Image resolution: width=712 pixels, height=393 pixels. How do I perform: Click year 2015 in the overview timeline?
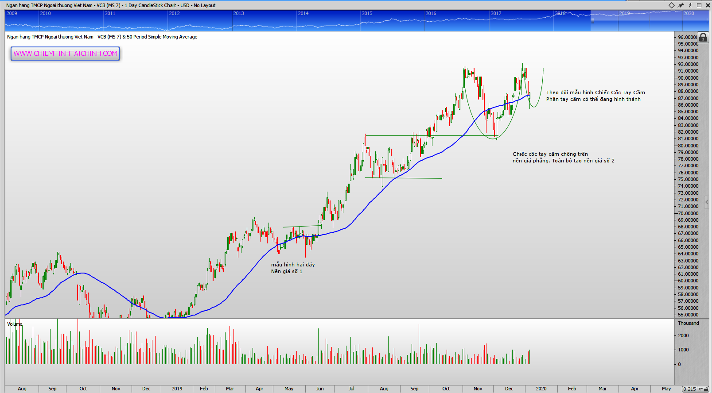[367, 13]
